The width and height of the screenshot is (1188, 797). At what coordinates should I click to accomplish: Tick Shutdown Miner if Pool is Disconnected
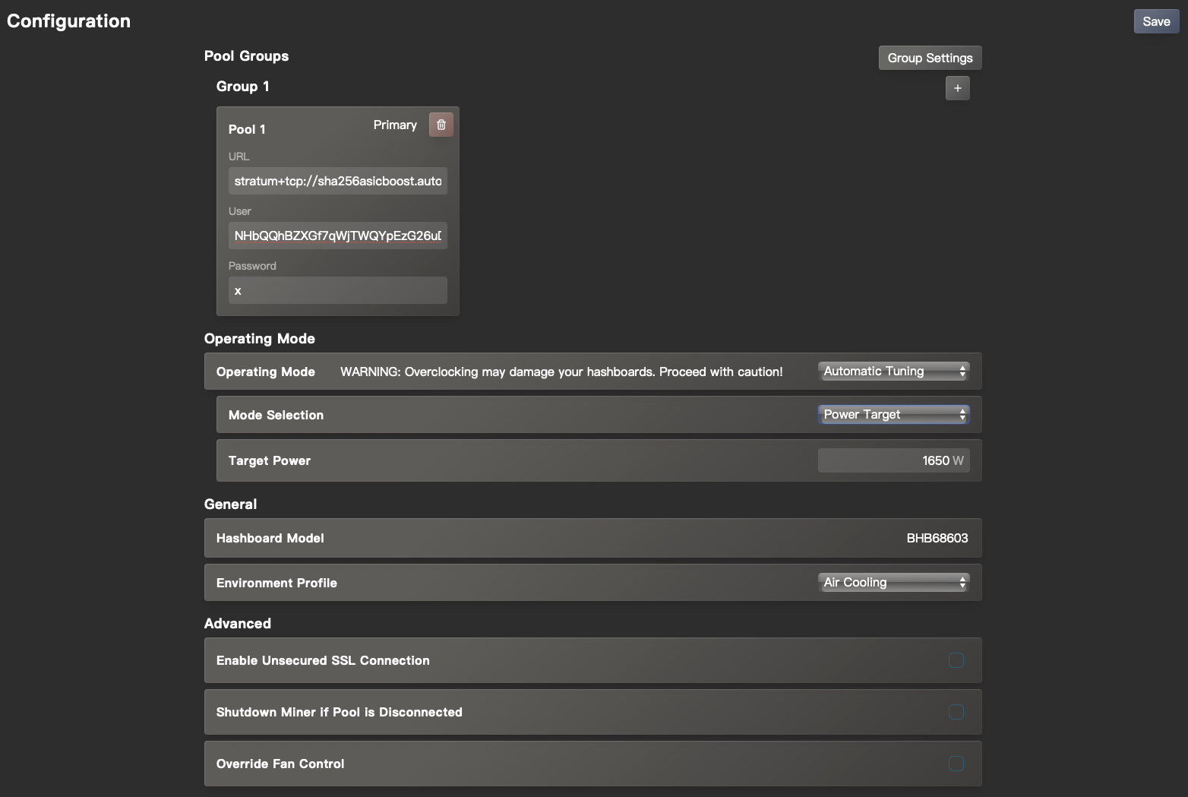pyautogui.click(x=956, y=712)
